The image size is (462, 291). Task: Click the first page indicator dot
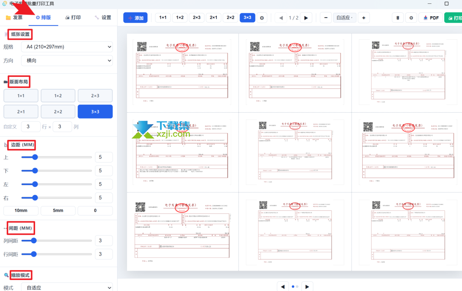pyautogui.click(x=293, y=287)
